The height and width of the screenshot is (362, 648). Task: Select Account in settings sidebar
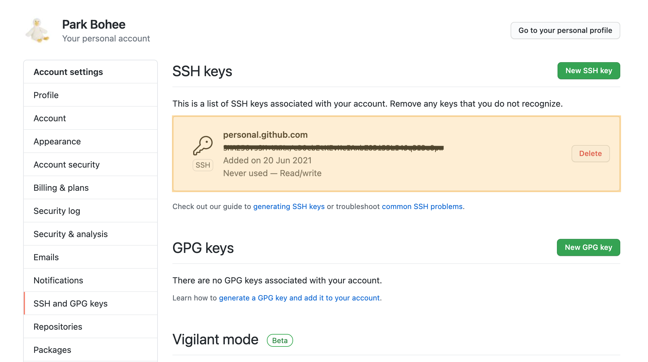click(x=49, y=118)
